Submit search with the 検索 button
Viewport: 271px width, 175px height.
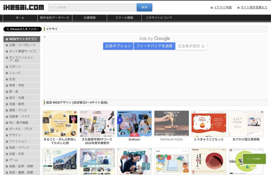pos(144,7)
